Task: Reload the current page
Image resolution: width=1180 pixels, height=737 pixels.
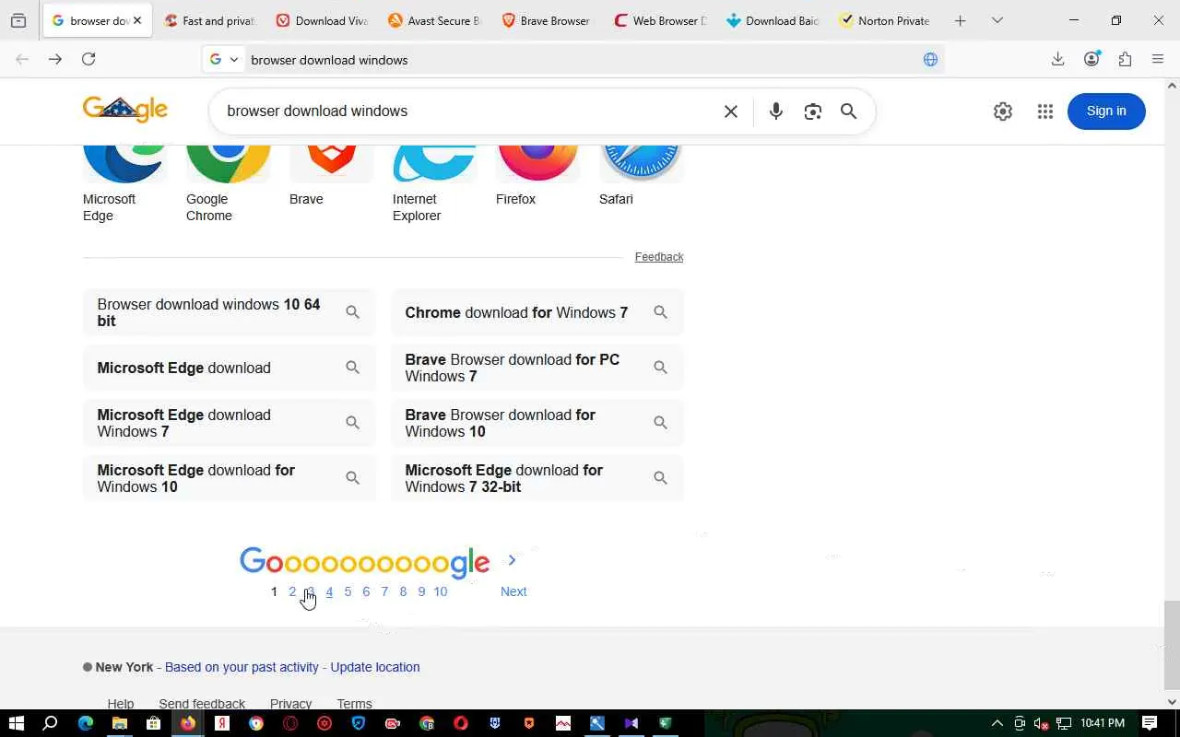Action: (88, 59)
